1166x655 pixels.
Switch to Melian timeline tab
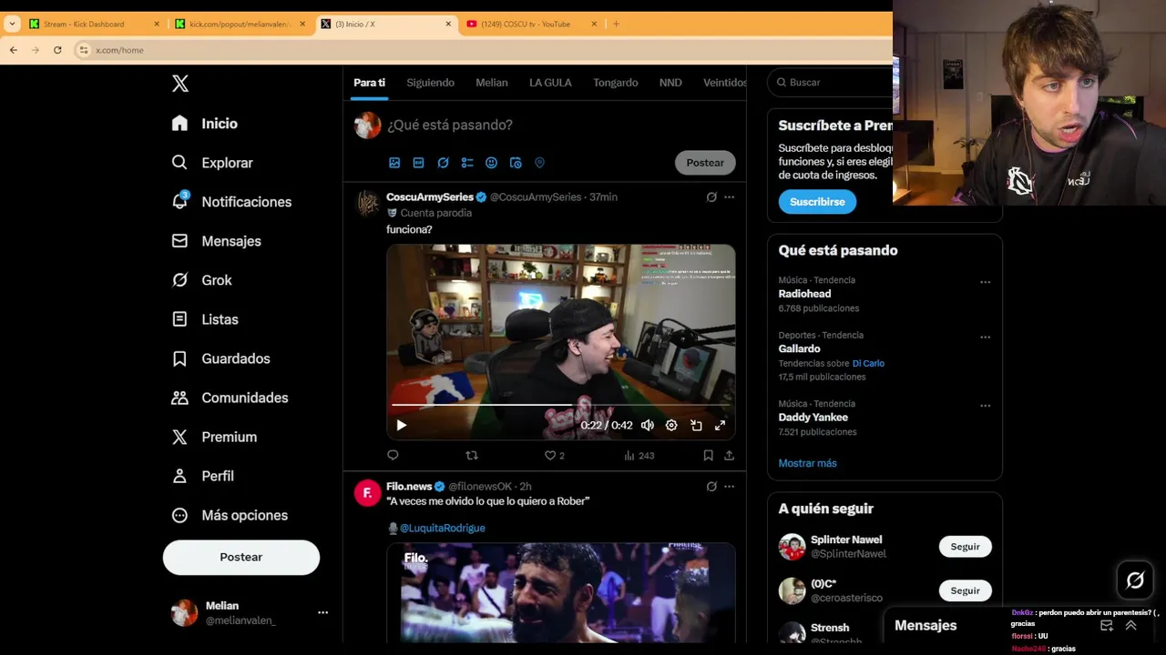492,83
